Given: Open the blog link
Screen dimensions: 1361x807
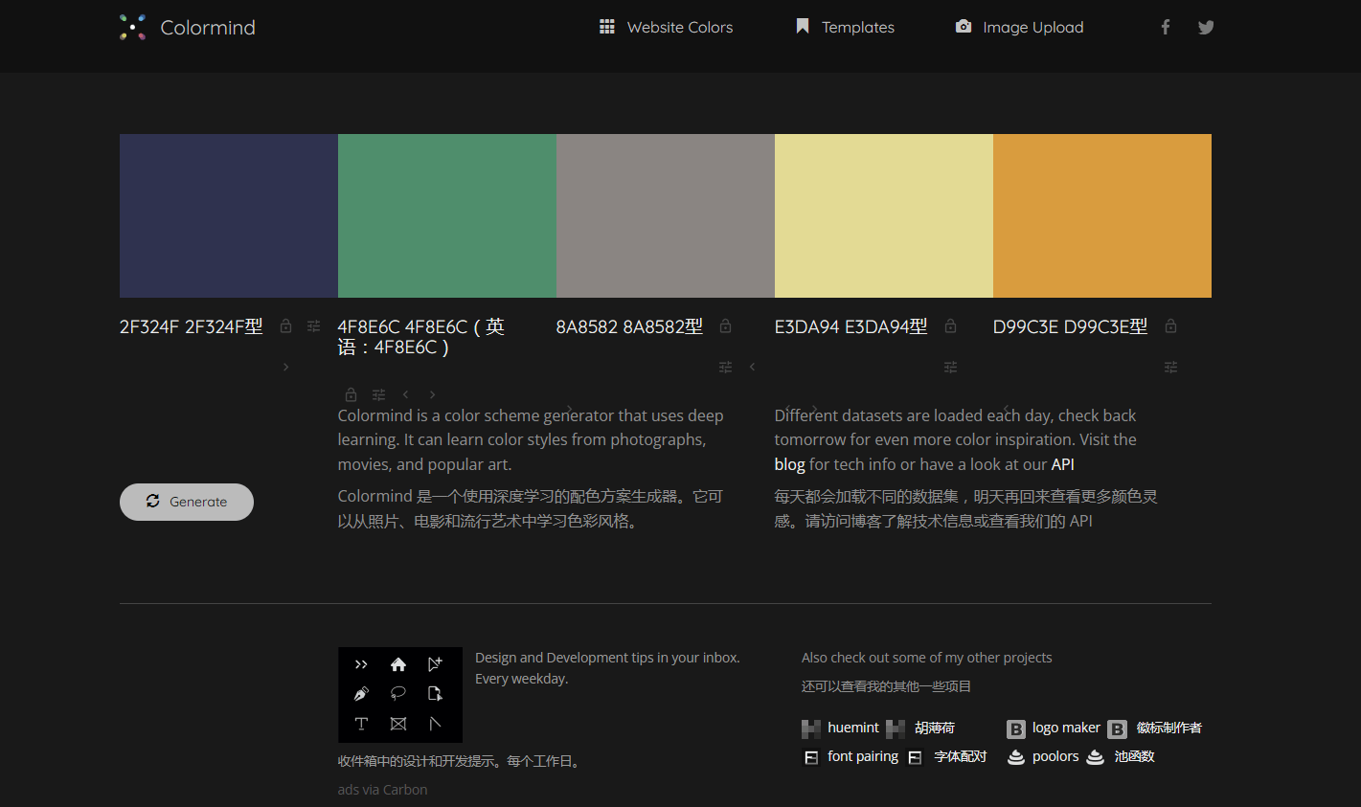Looking at the screenshot, I should (789, 464).
